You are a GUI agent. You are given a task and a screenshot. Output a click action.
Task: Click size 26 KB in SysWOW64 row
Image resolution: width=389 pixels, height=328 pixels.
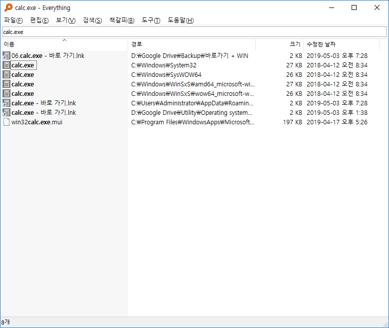(294, 74)
